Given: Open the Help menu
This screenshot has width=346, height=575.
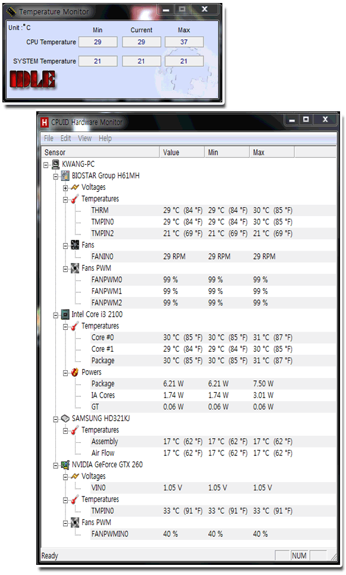Looking at the screenshot, I should pyautogui.click(x=105, y=138).
